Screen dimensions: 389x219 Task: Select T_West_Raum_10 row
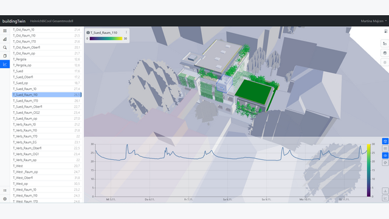tap(47, 190)
